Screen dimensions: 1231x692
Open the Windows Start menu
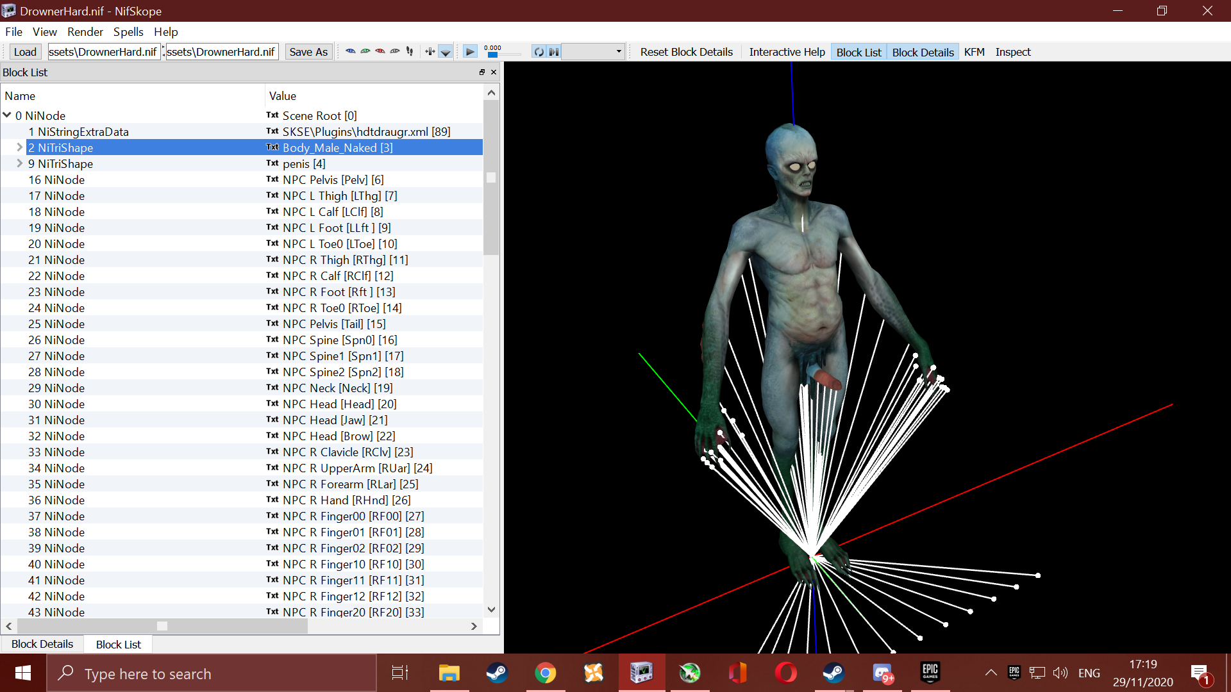(x=23, y=673)
